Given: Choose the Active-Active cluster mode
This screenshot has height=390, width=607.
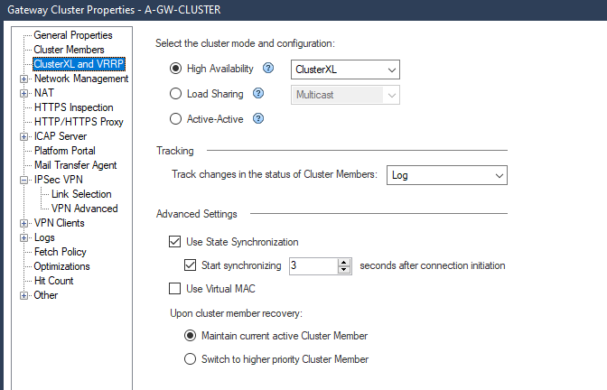Looking at the screenshot, I should (x=175, y=117).
